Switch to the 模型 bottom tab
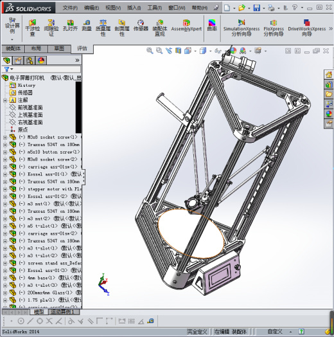 pyautogui.click(x=39, y=312)
